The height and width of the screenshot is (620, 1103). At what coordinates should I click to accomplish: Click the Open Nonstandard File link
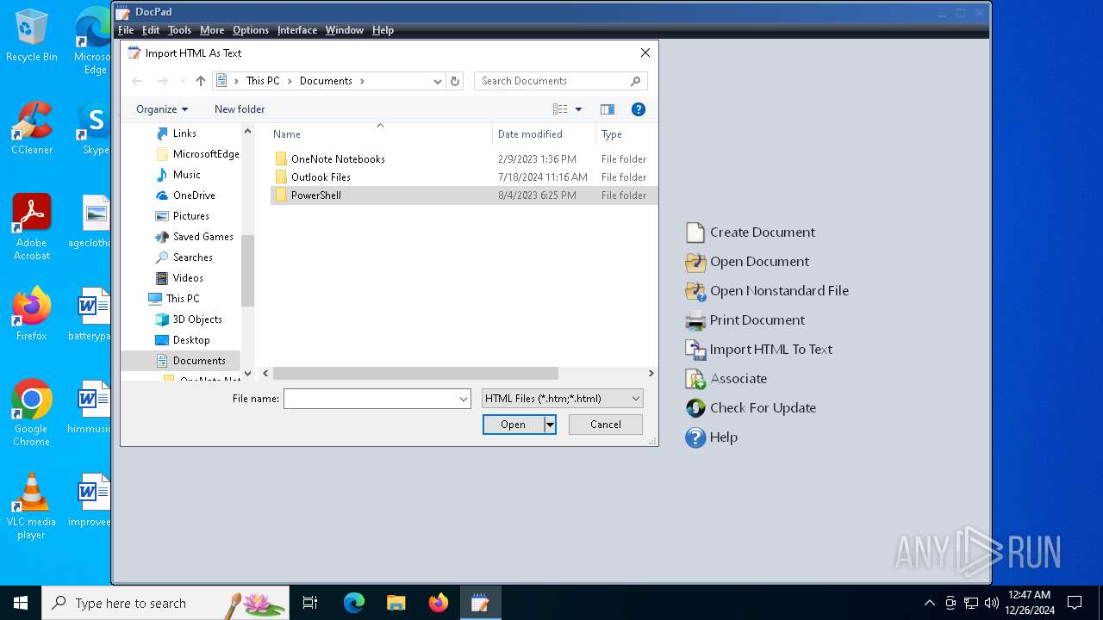[779, 291]
